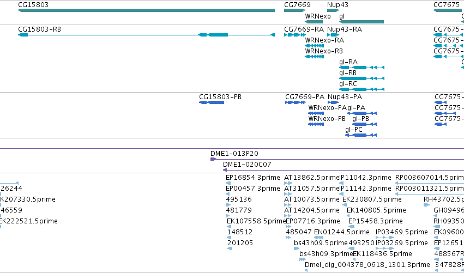
Task: Select the CG7669-RA transcript
Action: coord(295,35)
